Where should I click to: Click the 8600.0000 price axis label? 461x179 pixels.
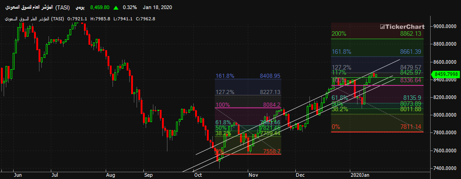click(445, 62)
